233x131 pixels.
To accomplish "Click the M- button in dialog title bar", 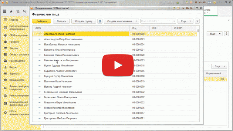I will (192, 8).
